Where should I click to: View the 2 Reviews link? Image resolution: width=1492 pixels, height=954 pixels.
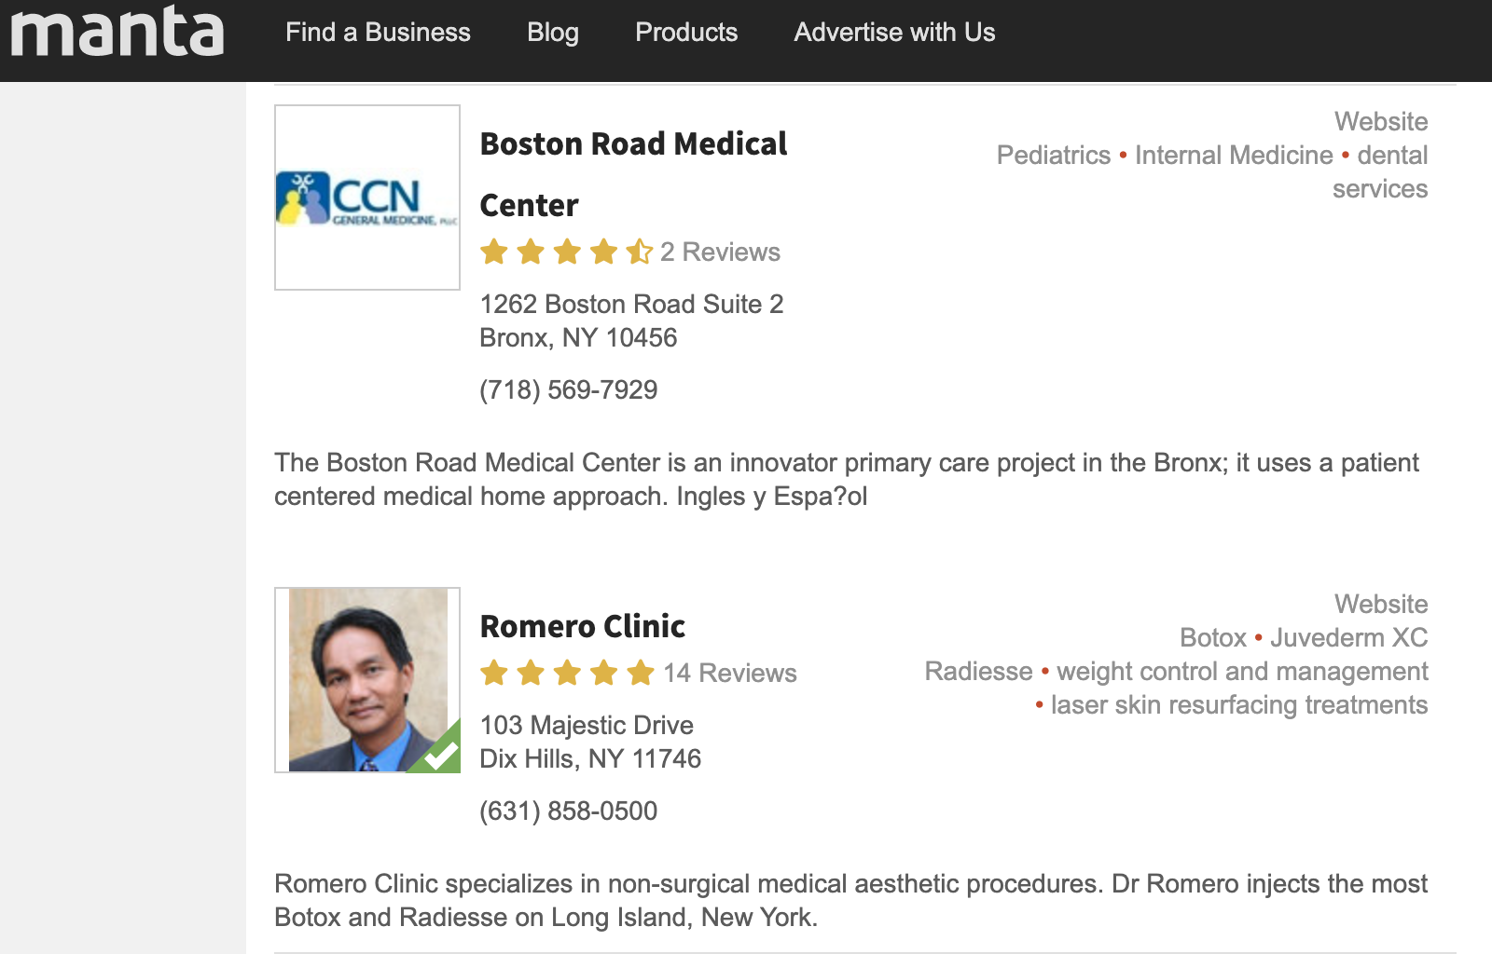720,252
